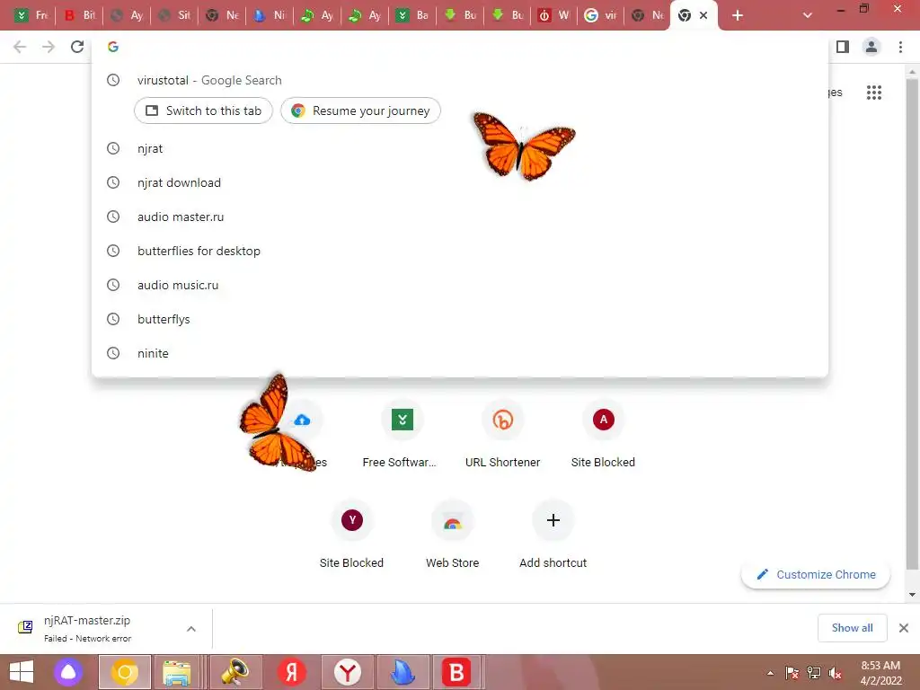Switch to the 'W' tab
920x690 pixels.
pyautogui.click(x=554, y=15)
